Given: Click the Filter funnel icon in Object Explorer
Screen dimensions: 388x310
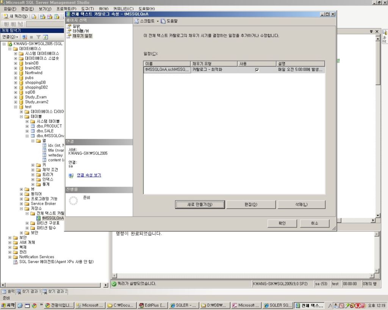Looking at the screenshot, I should [x=38, y=37].
